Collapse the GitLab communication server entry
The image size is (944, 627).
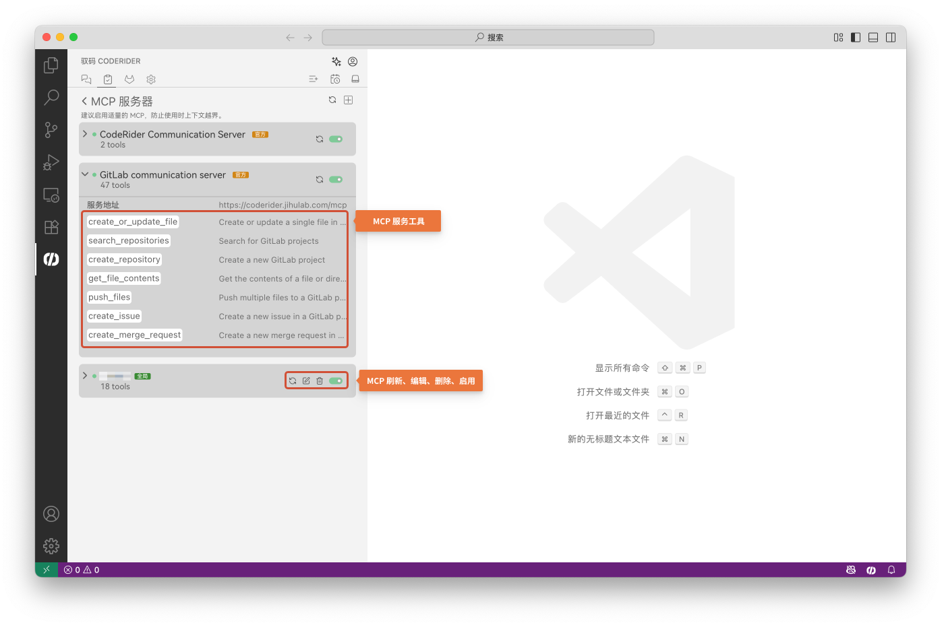pos(85,174)
